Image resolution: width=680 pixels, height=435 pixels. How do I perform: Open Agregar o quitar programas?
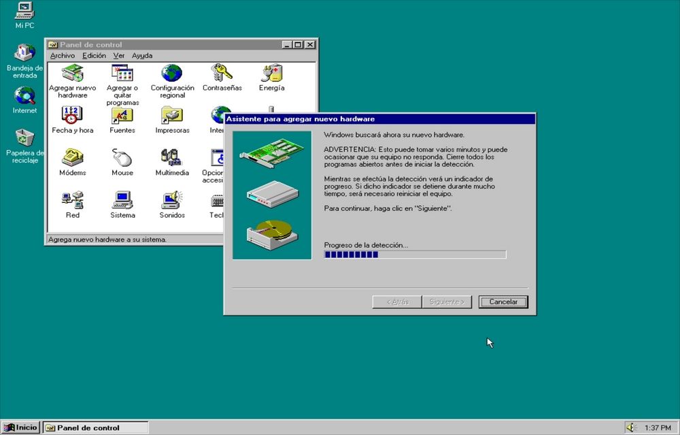tap(122, 75)
